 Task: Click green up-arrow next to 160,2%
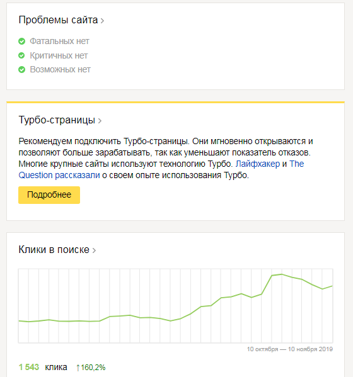point(78,368)
